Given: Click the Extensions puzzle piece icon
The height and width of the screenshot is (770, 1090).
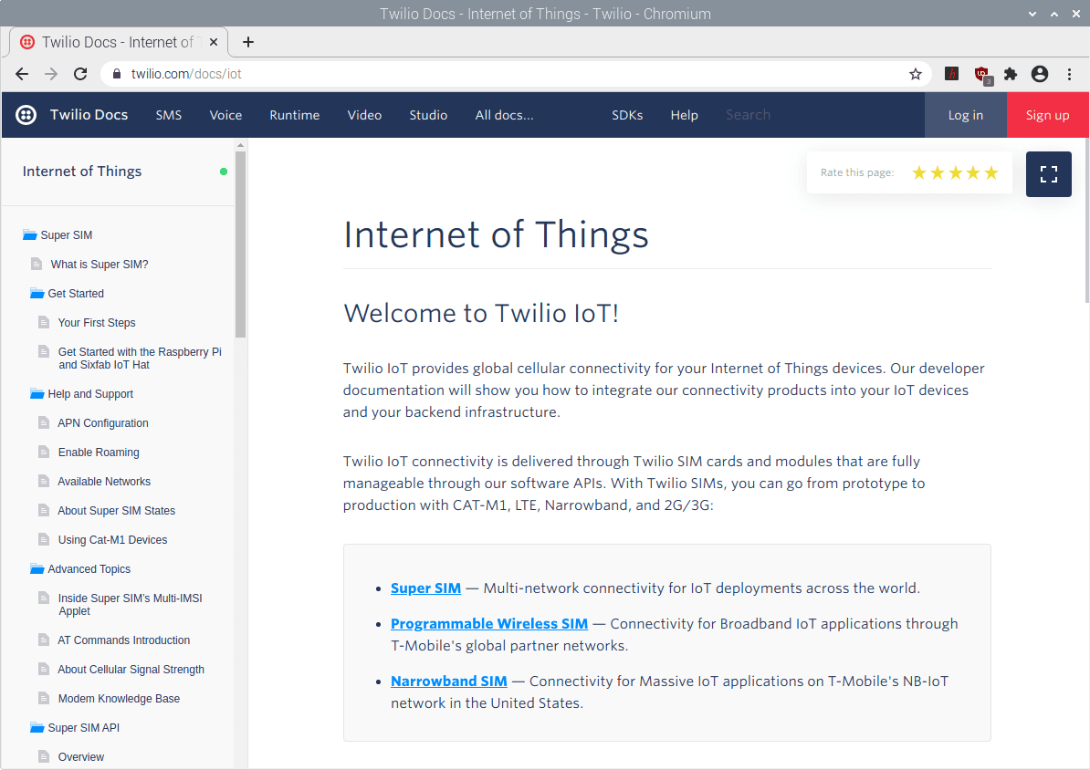Looking at the screenshot, I should tap(1011, 74).
